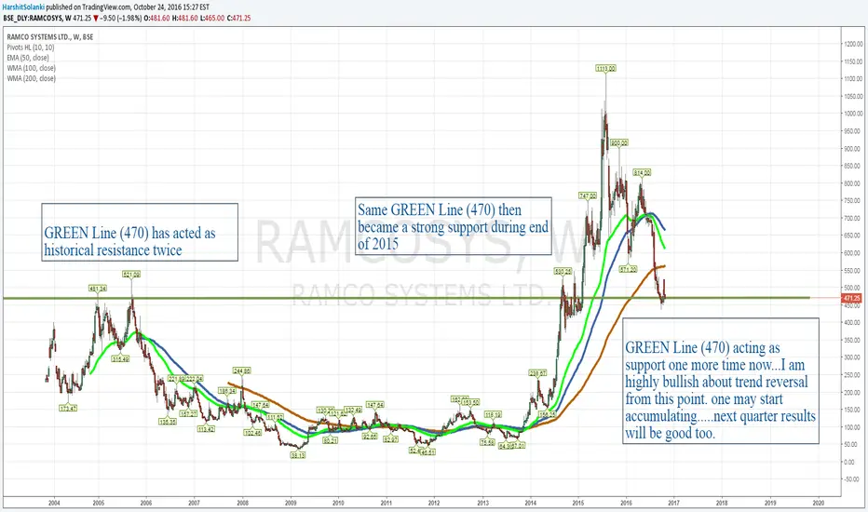This screenshot has height=512, width=868.
Task: Click the green horizontal 470 support line
Action: coord(406,298)
